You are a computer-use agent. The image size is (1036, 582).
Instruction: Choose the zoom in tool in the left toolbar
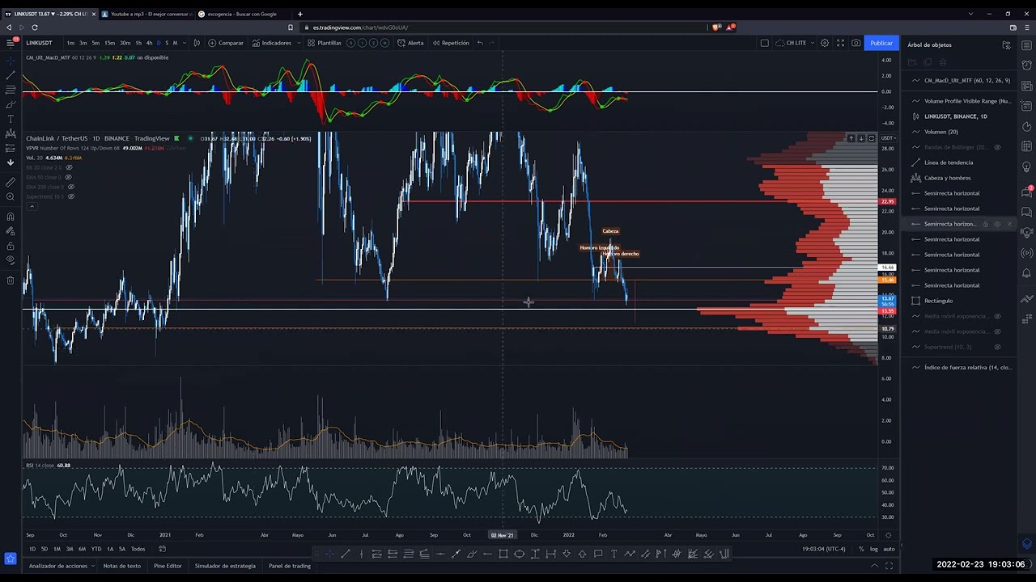pyautogui.click(x=11, y=196)
